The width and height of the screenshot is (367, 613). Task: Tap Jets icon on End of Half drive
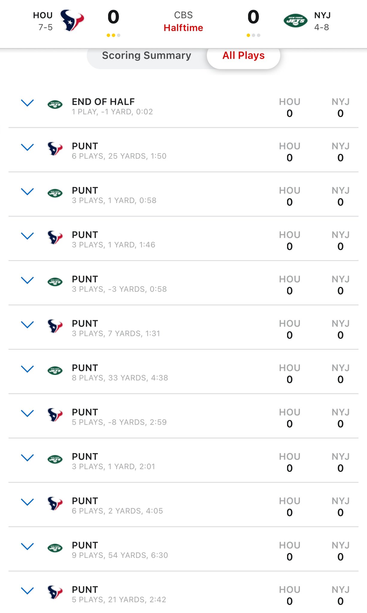(55, 104)
